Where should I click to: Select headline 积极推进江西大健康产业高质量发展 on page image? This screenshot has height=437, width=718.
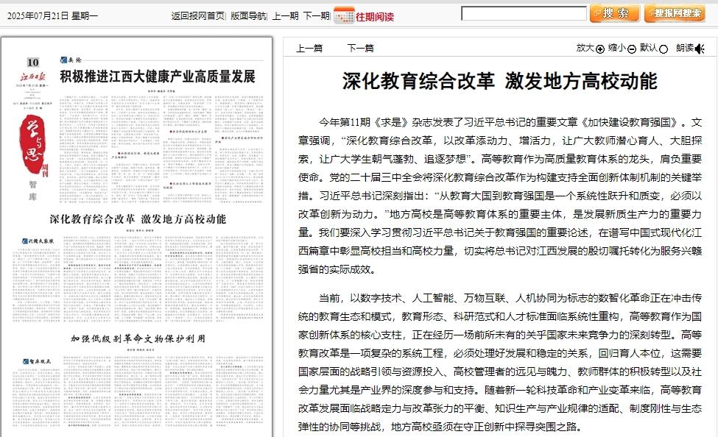157,77
